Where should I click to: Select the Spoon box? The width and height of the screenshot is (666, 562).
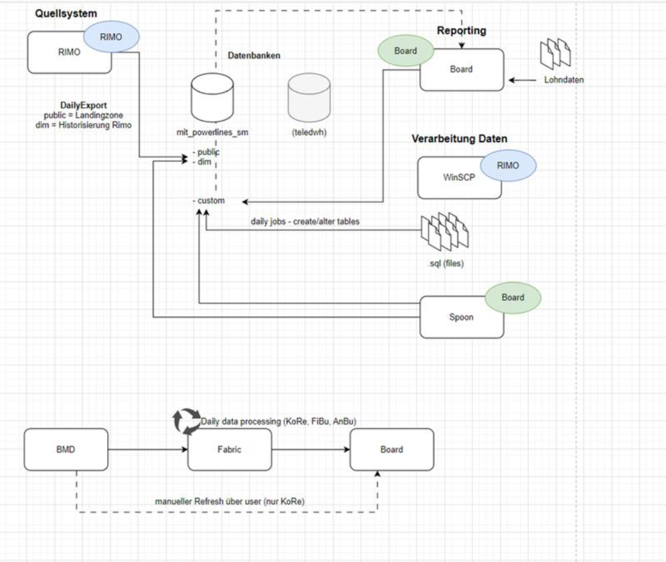[462, 317]
